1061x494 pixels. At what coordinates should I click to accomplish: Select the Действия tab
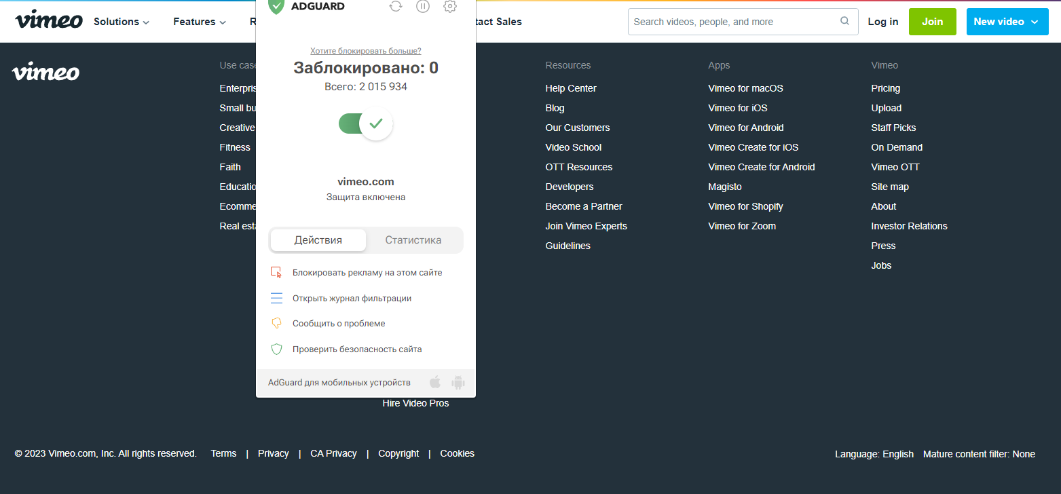click(317, 240)
